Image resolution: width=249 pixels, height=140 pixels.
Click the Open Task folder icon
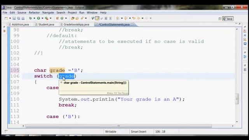tap(77, 18)
